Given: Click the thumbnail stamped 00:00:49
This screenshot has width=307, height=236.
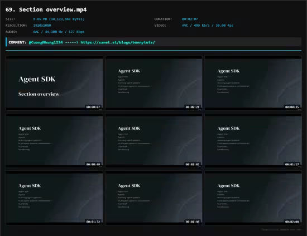Looking at the screenshot, I should coord(54,141).
